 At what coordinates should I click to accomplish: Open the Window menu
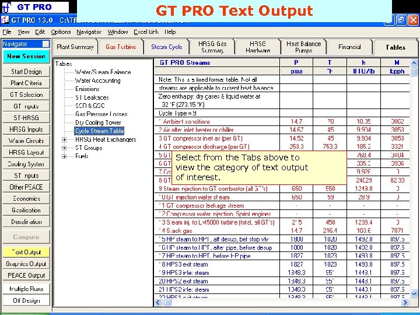tap(118, 32)
